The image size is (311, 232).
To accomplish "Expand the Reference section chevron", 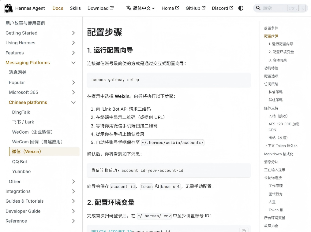I will pyautogui.click(x=73, y=221).
